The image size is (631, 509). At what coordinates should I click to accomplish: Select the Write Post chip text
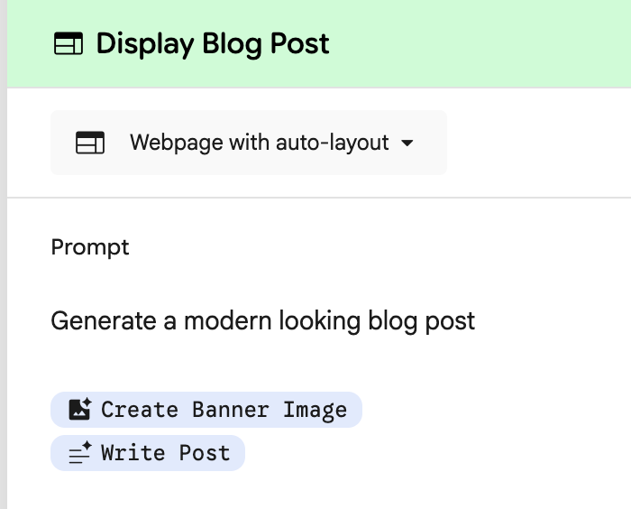click(x=165, y=453)
